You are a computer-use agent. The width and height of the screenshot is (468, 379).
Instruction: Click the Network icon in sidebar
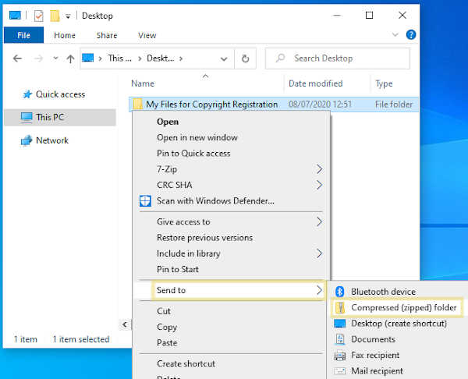click(x=27, y=140)
